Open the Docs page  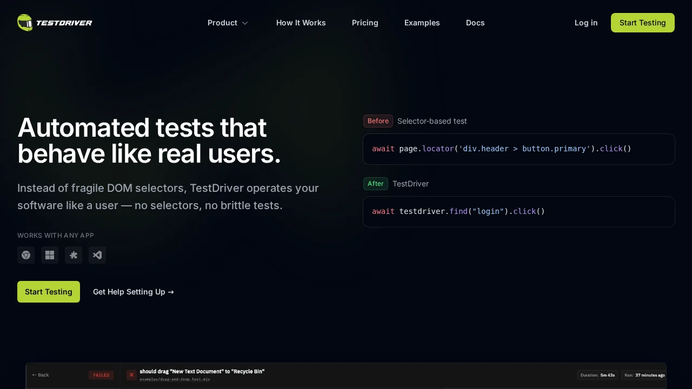click(x=475, y=23)
